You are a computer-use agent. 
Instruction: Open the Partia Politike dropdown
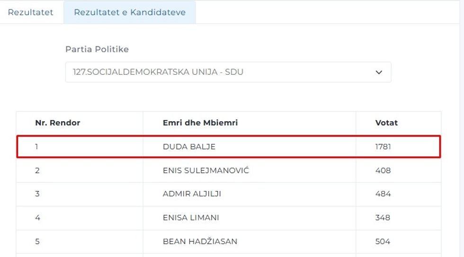tap(228, 72)
